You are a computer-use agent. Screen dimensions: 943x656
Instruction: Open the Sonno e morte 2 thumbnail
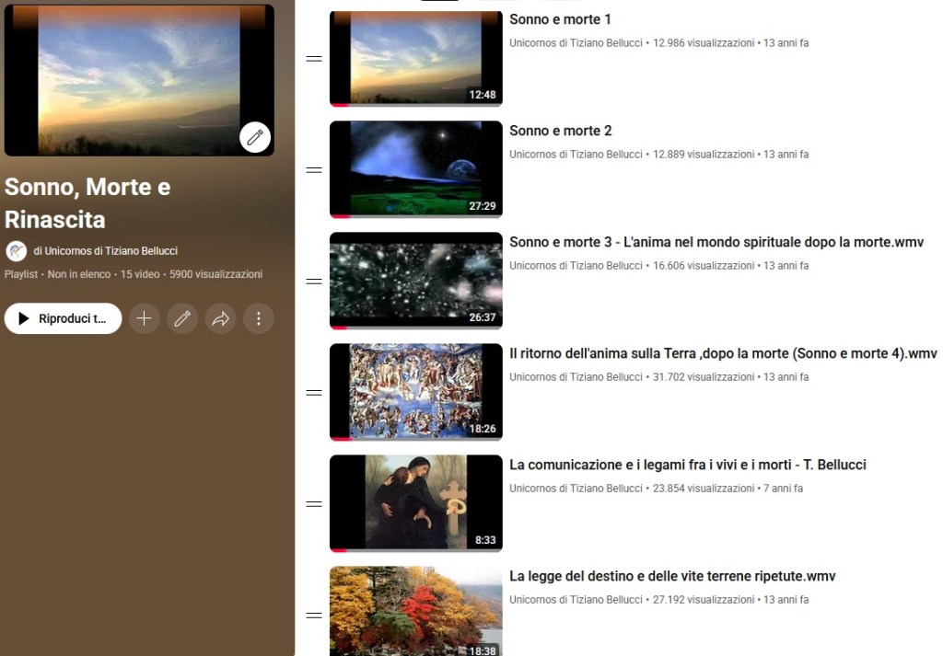coord(415,169)
